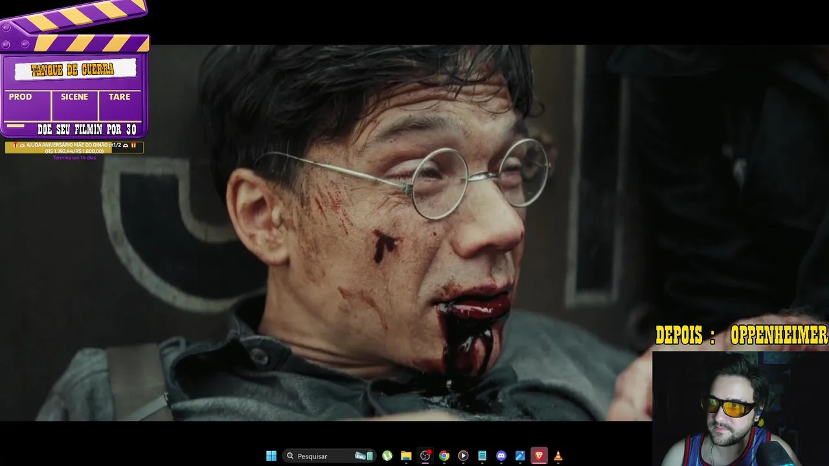Open the media player taskbar icon

pyautogui.click(x=463, y=456)
